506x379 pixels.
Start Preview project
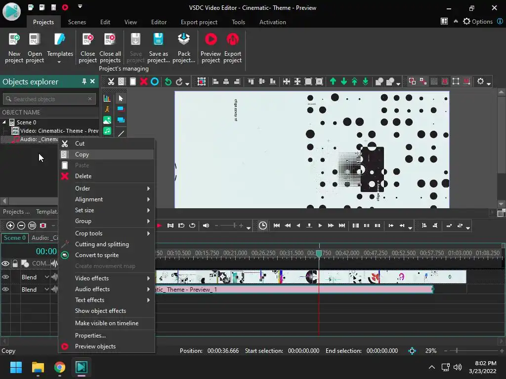(211, 48)
